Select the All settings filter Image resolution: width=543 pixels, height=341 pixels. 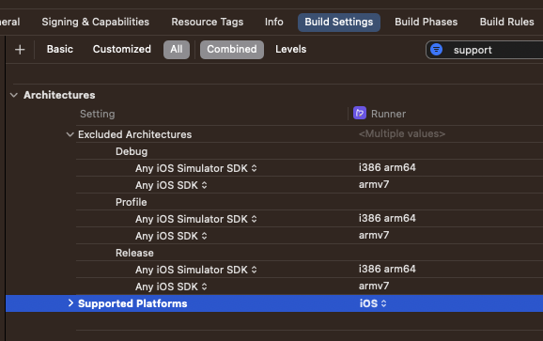(x=177, y=50)
